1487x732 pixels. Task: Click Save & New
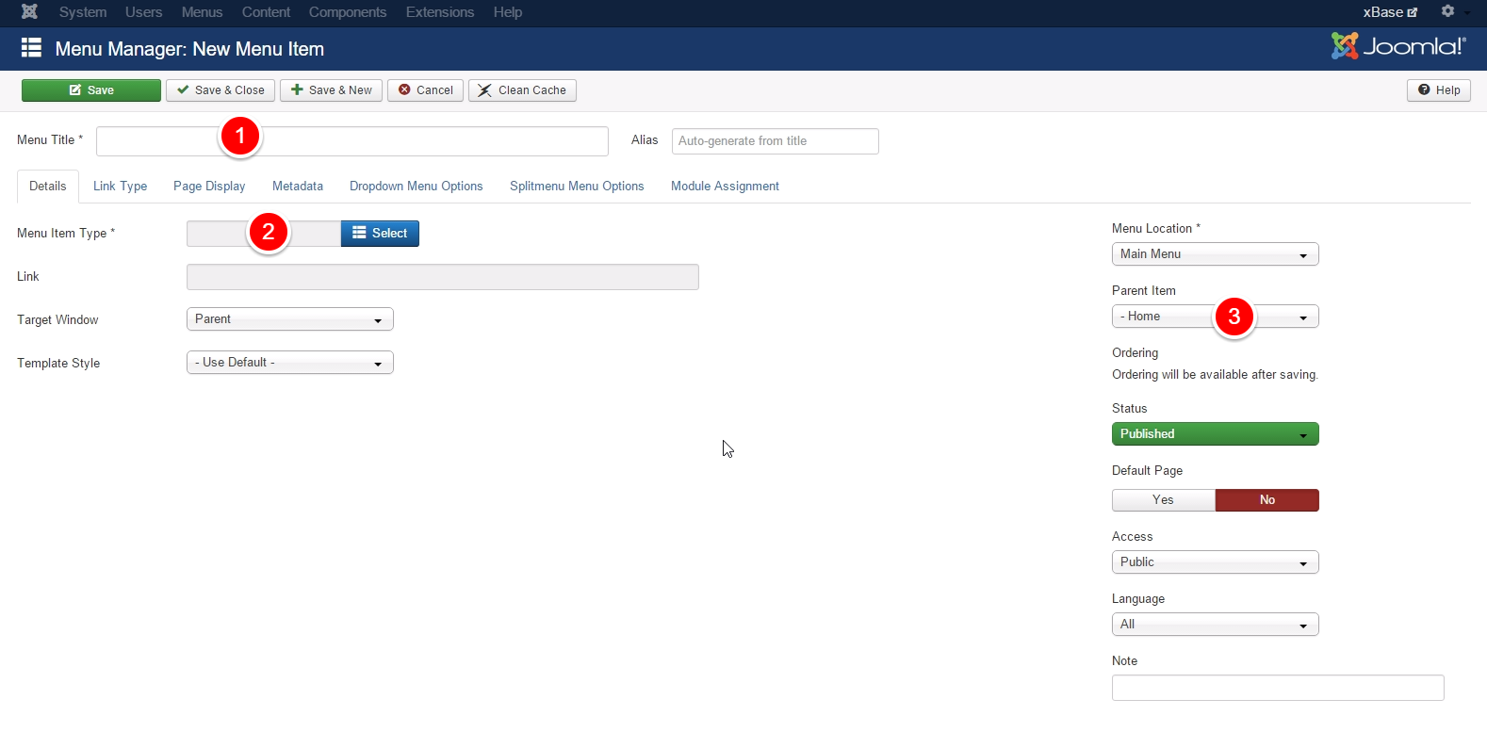(x=331, y=90)
